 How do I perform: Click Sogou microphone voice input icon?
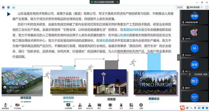pyautogui.click(x=195, y=108)
